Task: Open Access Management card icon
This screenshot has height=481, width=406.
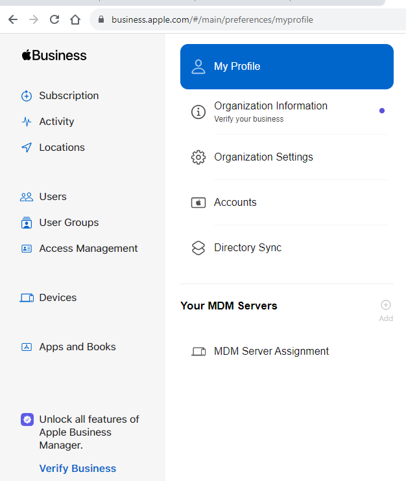Action: [x=27, y=249]
